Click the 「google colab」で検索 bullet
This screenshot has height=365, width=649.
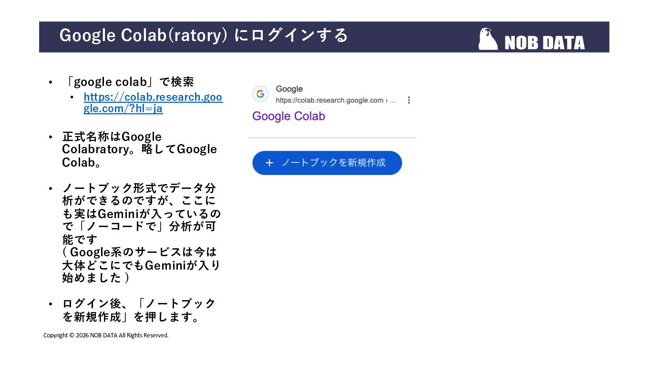[128, 82]
